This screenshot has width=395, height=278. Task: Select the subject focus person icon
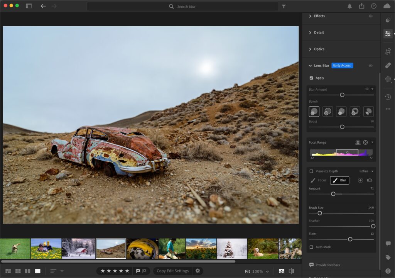coord(358,142)
